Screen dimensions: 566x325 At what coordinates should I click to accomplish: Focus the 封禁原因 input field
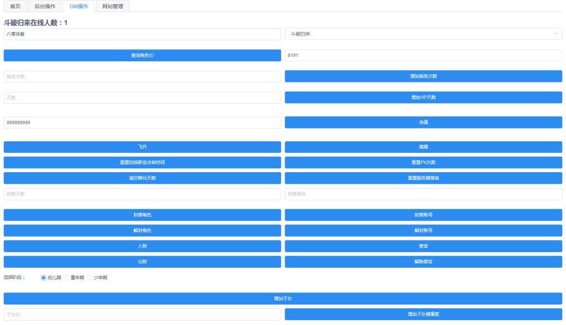click(x=423, y=194)
